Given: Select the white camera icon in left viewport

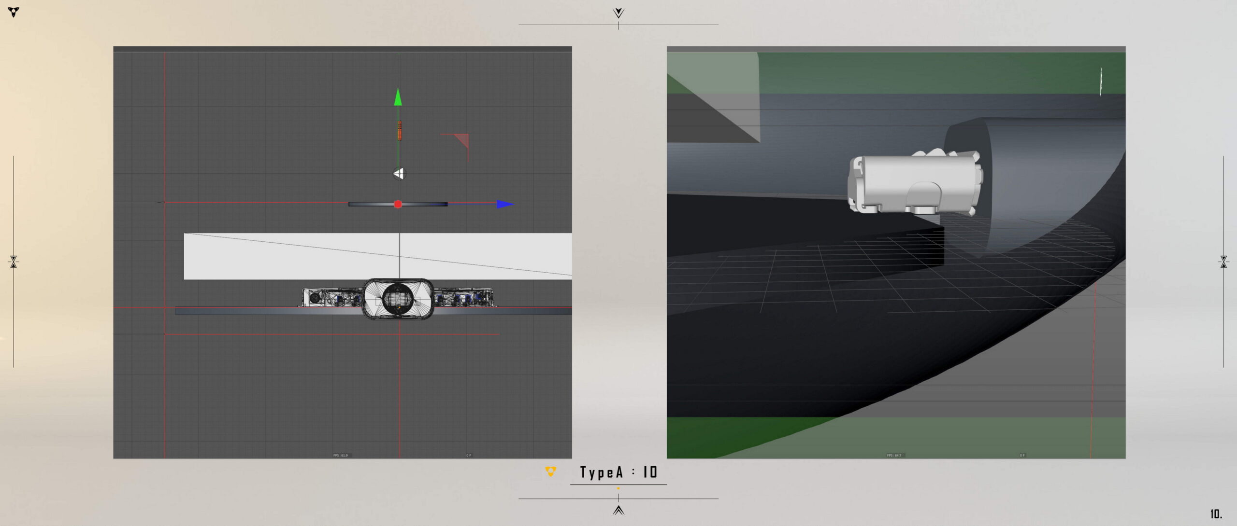Looking at the screenshot, I should click(x=399, y=174).
